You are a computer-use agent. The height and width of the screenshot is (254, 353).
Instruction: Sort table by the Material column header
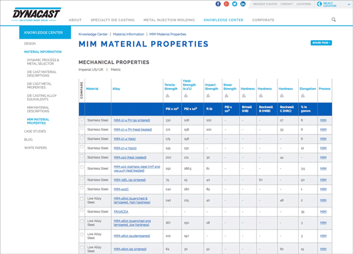pos(92,89)
